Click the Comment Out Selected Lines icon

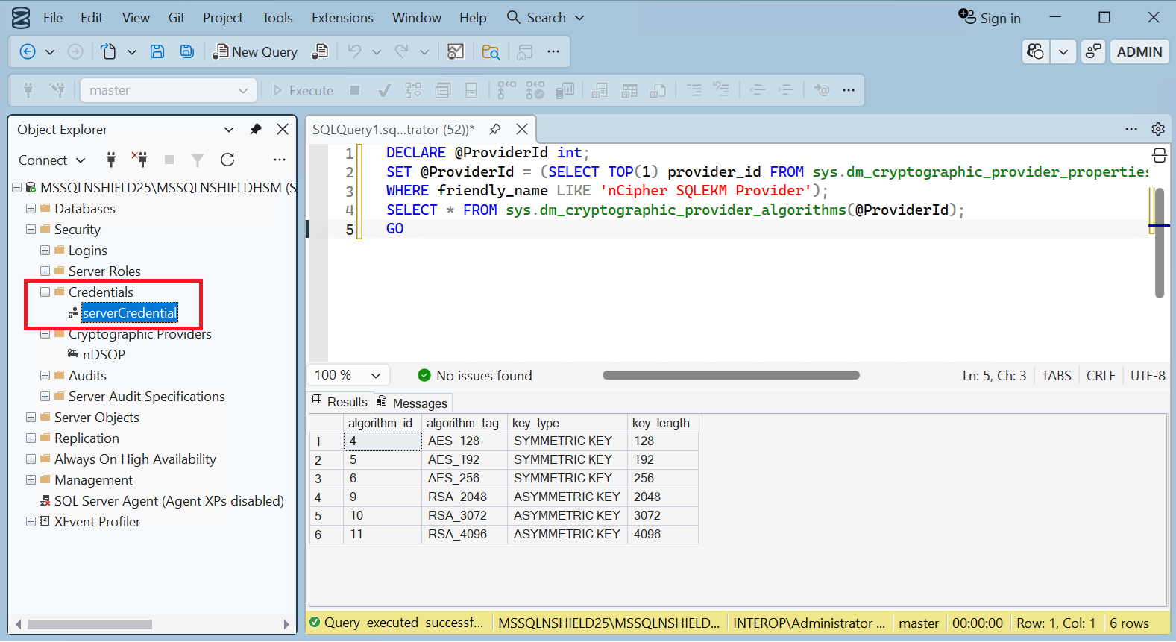tap(694, 90)
